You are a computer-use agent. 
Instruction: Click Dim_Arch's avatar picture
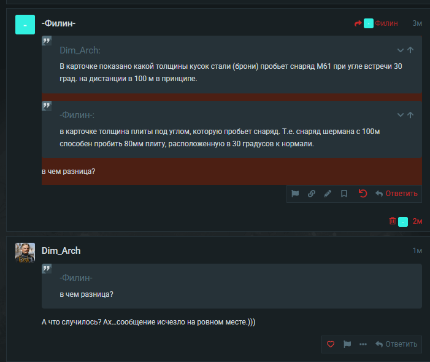click(x=25, y=252)
